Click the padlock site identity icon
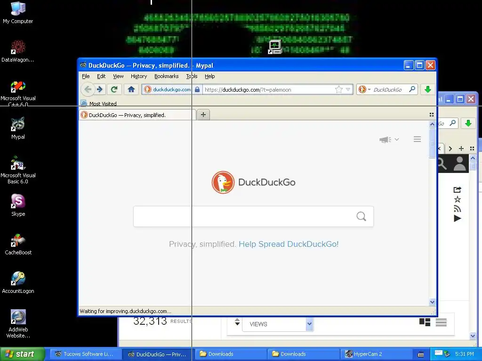The image size is (482, 361). point(197,90)
